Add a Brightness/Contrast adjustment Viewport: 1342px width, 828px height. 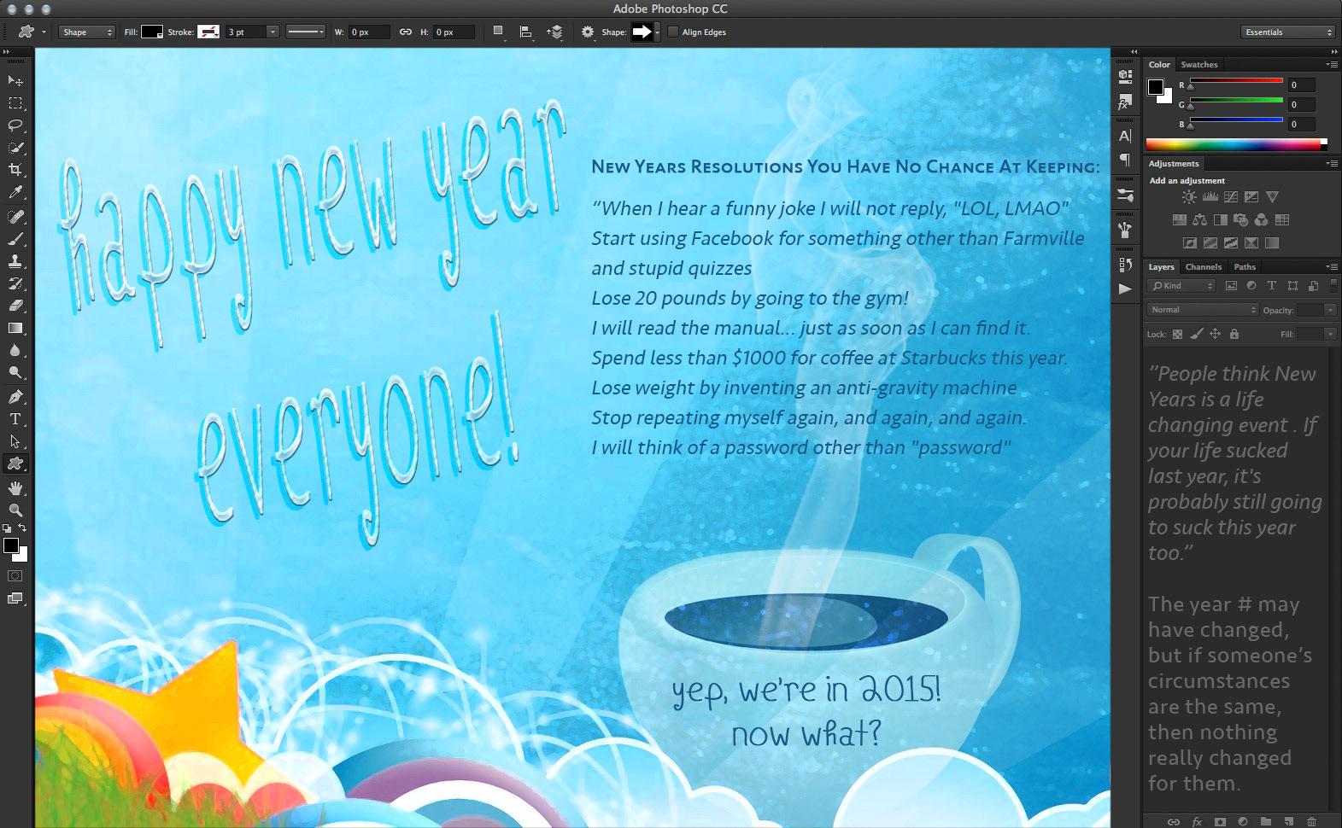point(1189,197)
